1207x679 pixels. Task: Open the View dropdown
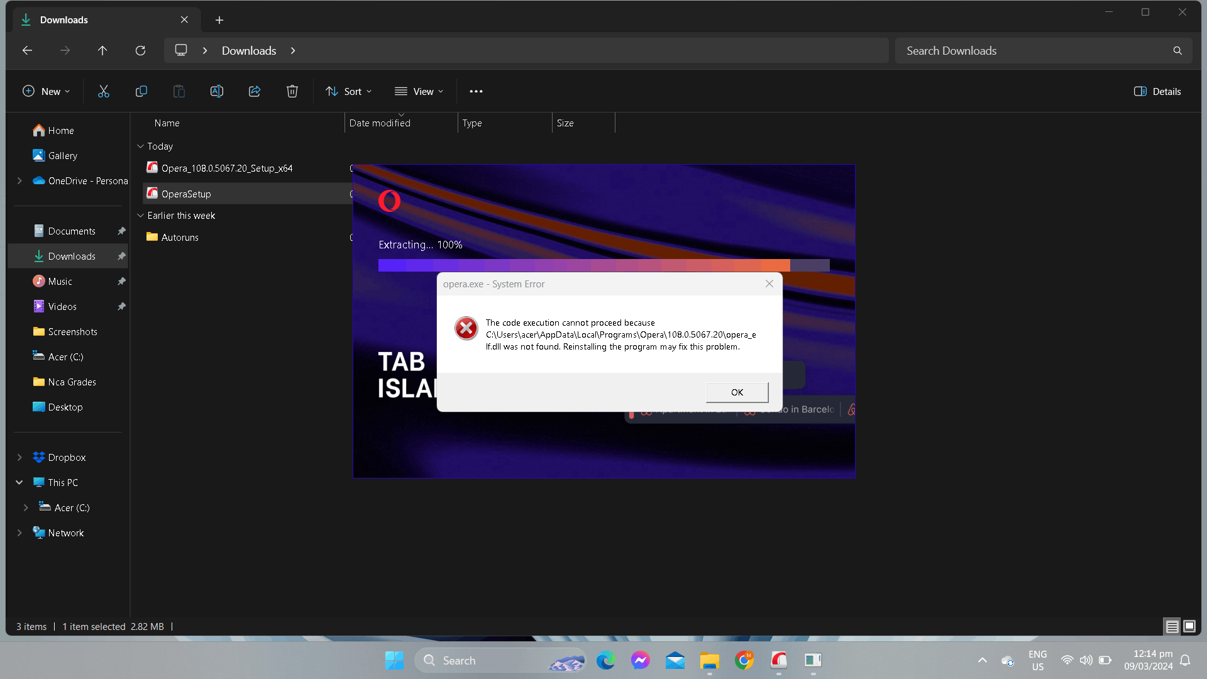419,92
